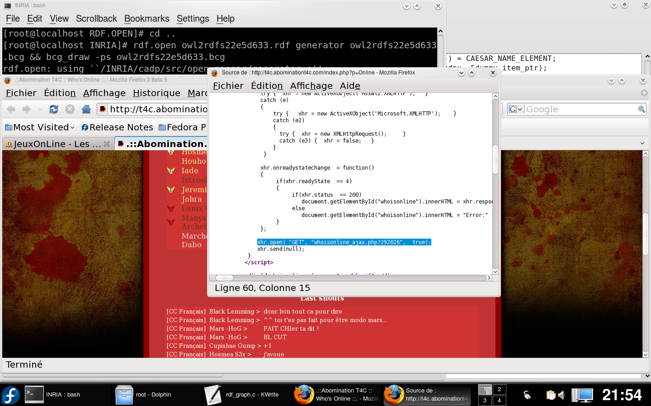Image resolution: width=651 pixels, height=406 pixels.
Task: Click shout 'FAIT CHIer ta dit !'
Action: [291, 328]
